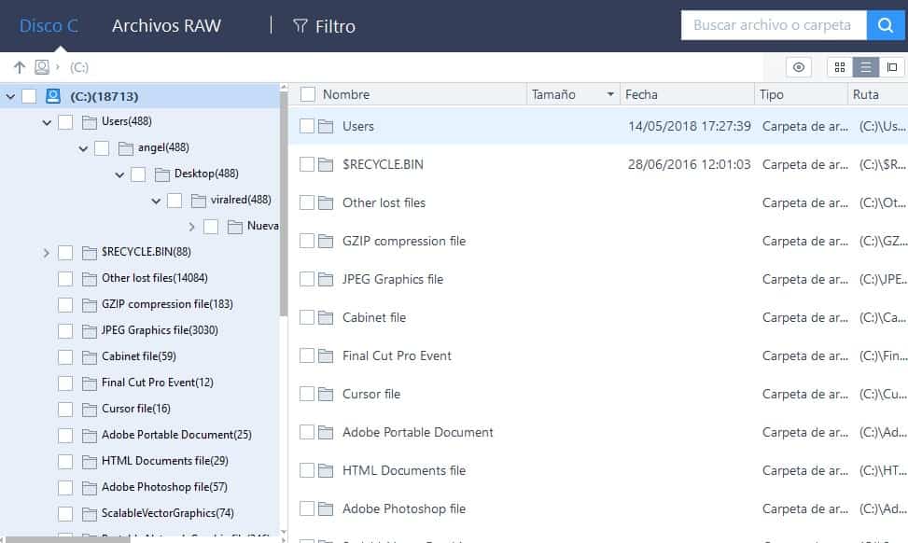The image size is (908, 543).
Task: Sort by the Fecha column header
Action: pos(641,94)
